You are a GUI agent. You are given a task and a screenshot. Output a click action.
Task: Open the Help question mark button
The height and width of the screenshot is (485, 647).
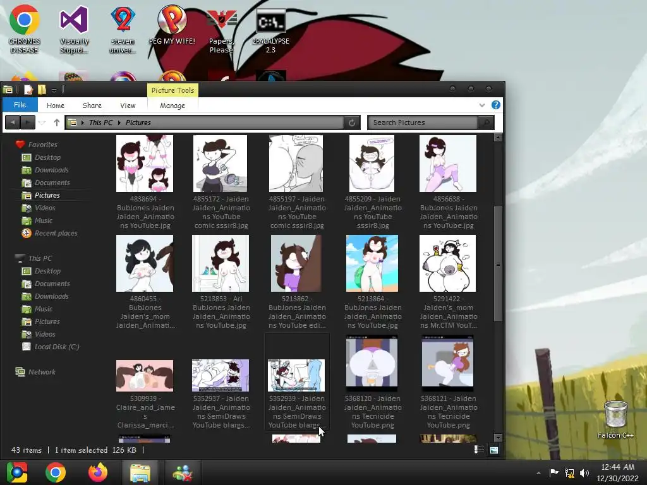[x=496, y=105]
